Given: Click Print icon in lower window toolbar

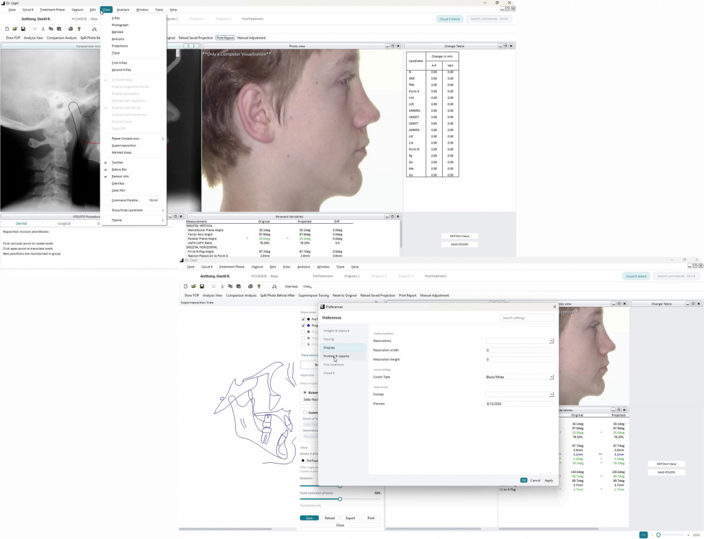Looking at the screenshot, I should 250,286.
